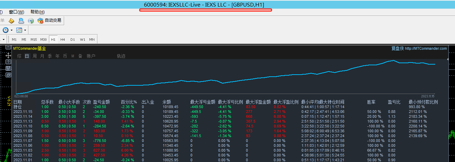Select the 月 monthly tab
This screenshot has width=455, height=162.
42,56
